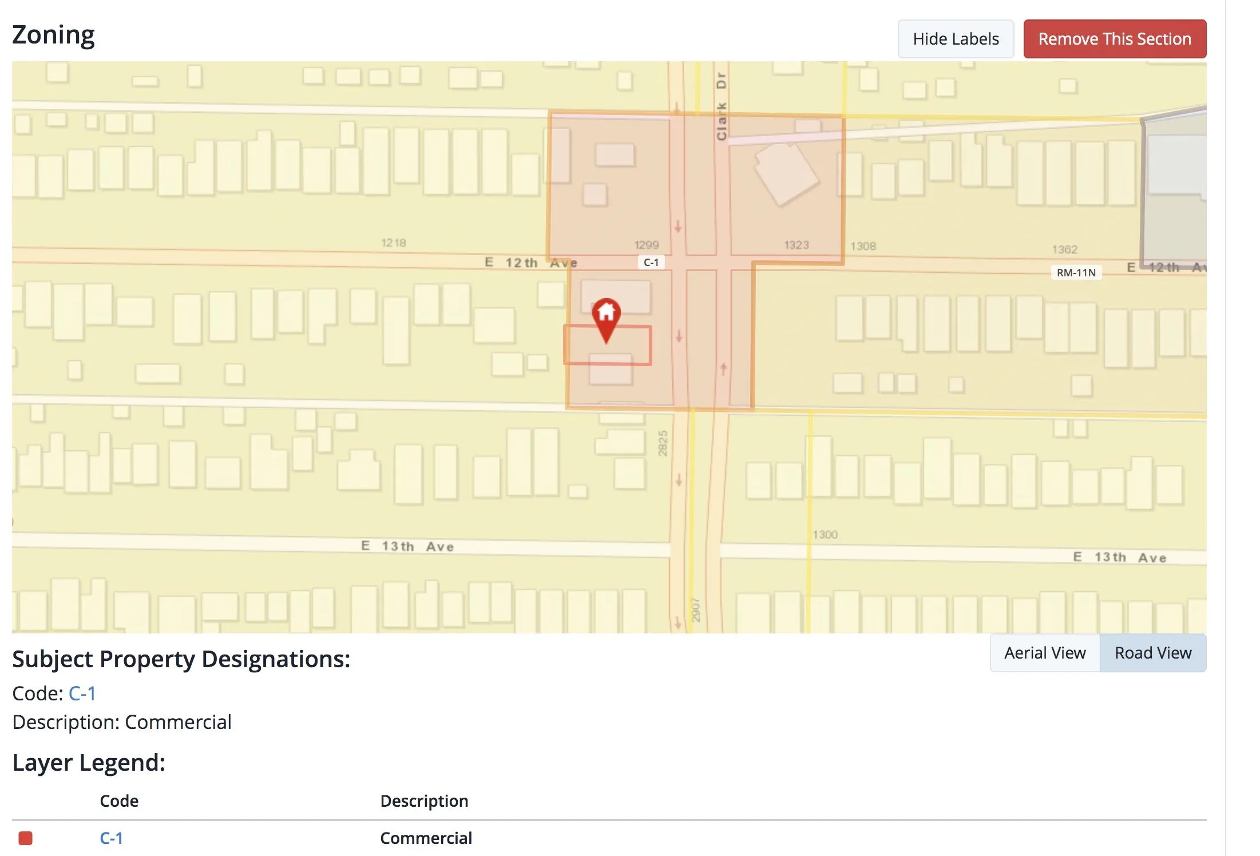
Task: Click the red home location pin
Action: point(606,316)
